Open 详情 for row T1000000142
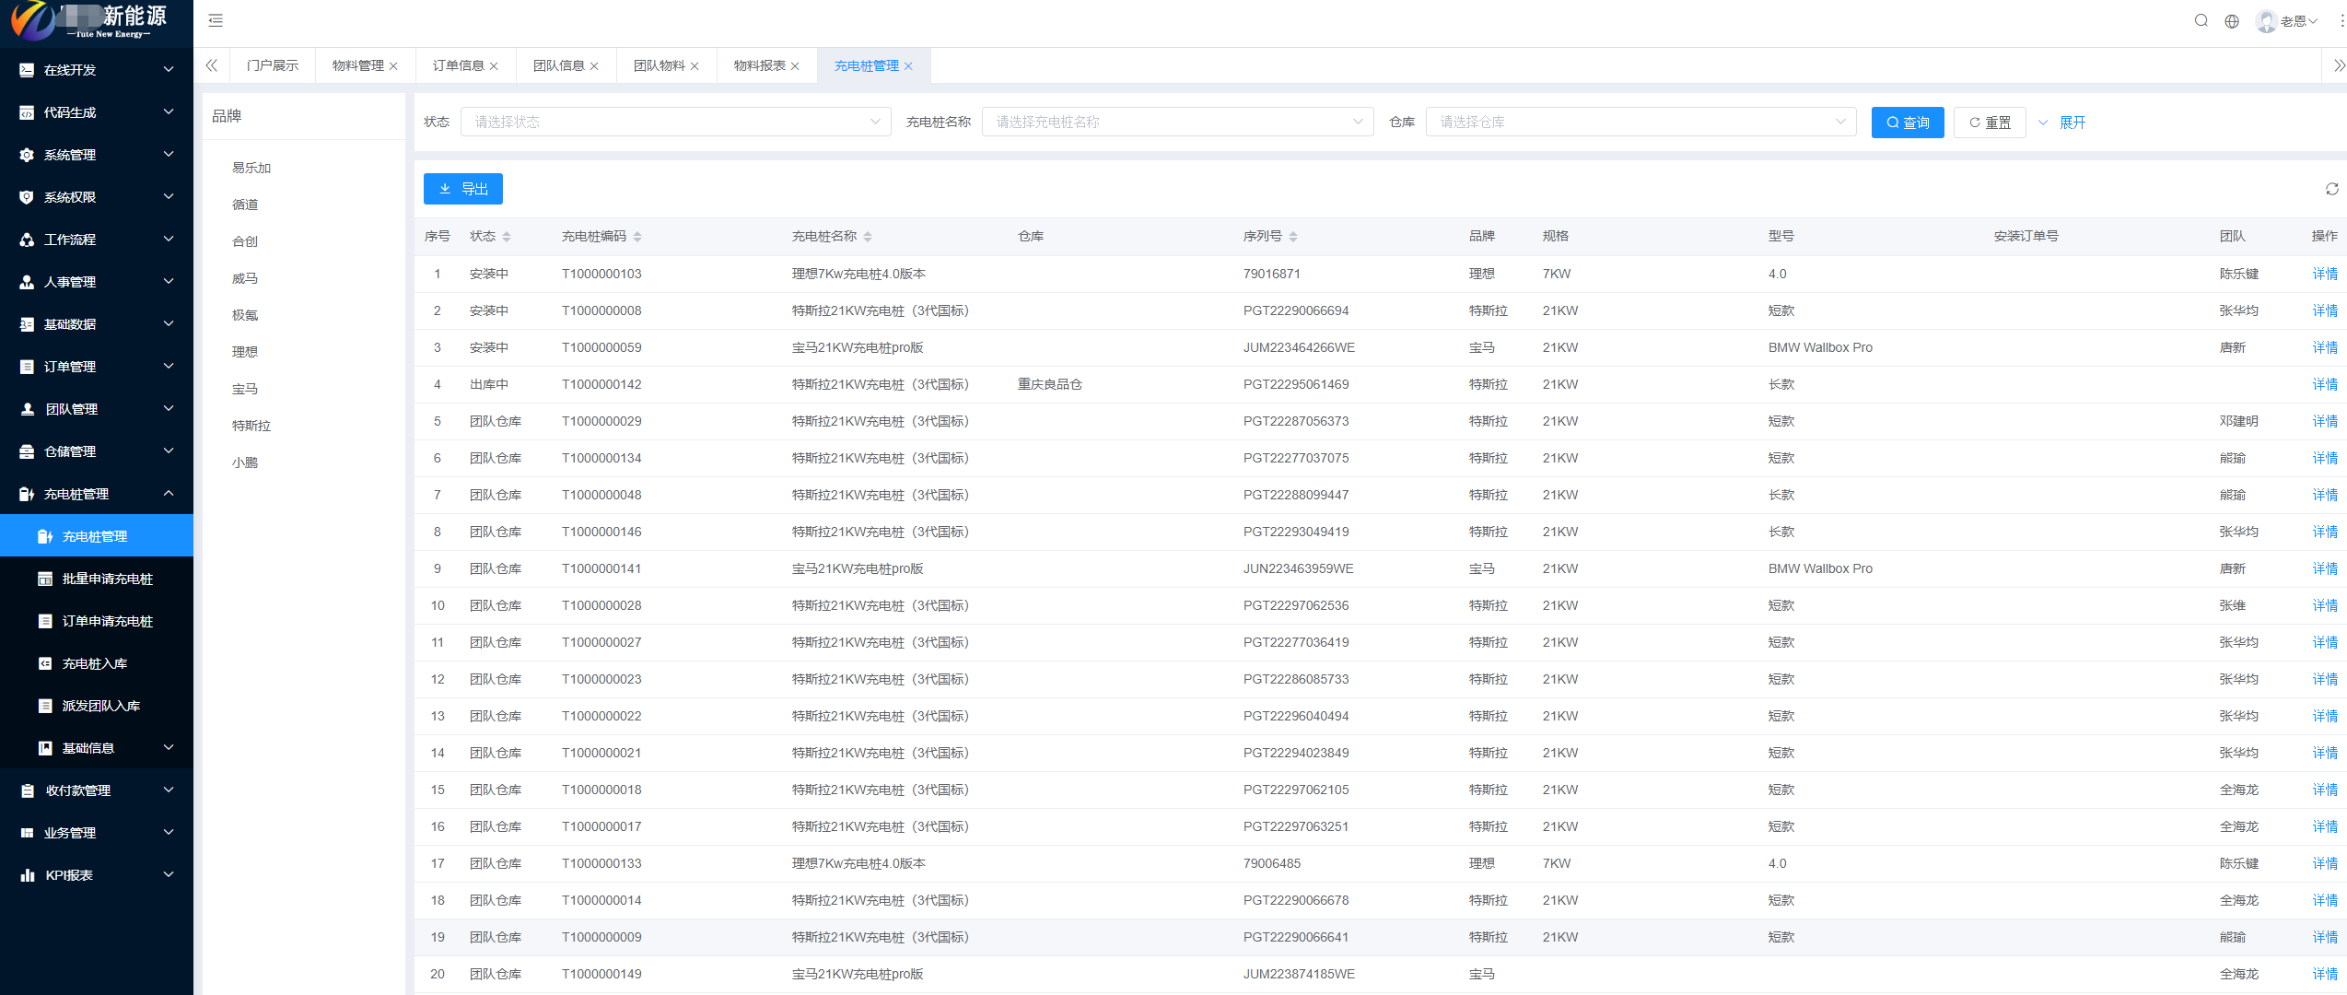The height and width of the screenshot is (995, 2347). (2325, 385)
